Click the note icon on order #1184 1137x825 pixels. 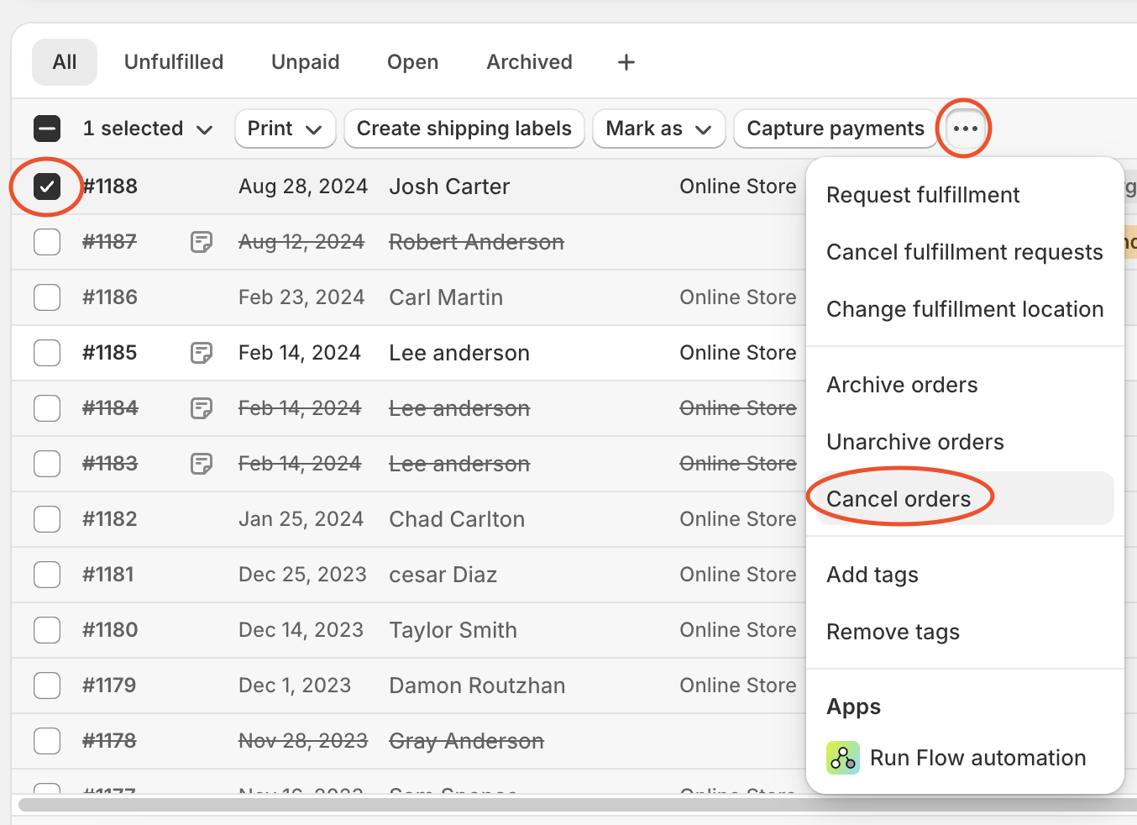(202, 408)
